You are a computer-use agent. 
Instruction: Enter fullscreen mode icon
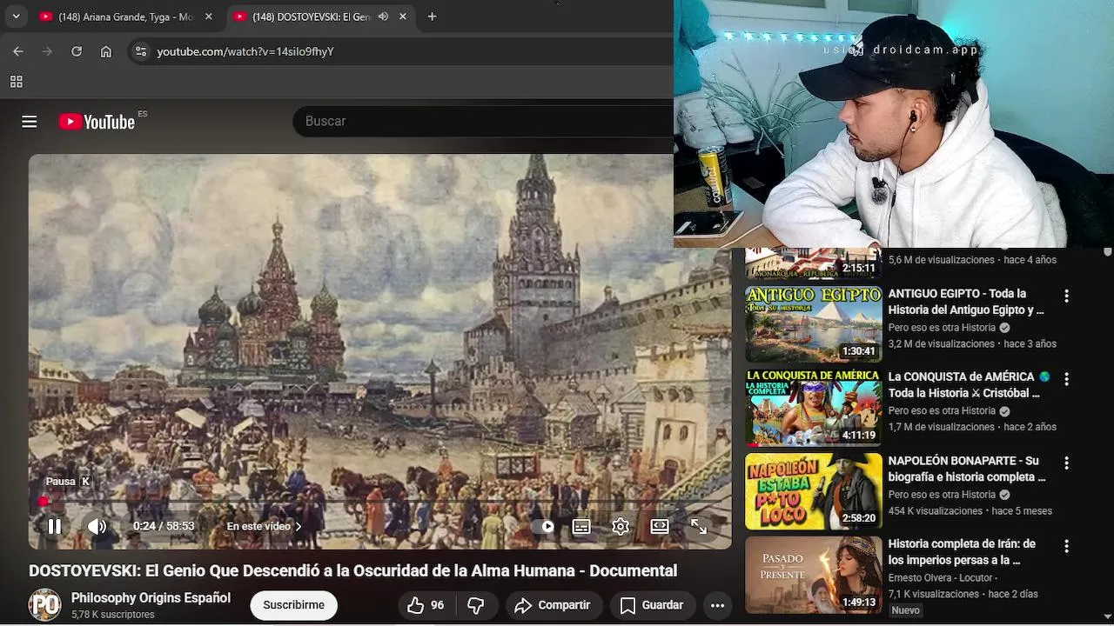coord(699,526)
